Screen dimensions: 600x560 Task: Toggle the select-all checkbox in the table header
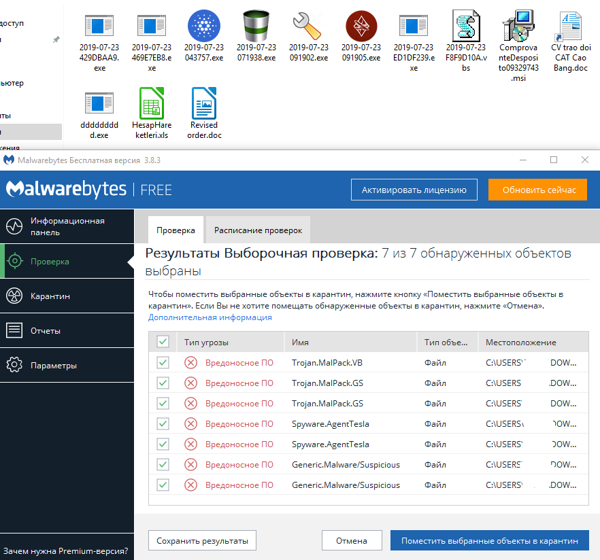[x=163, y=341]
